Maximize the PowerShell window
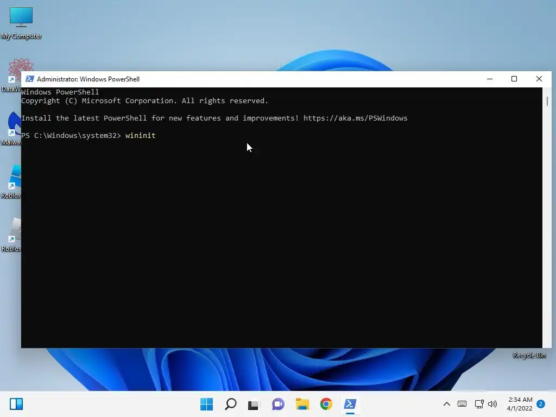The height and width of the screenshot is (417, 556). click(514, 79)
